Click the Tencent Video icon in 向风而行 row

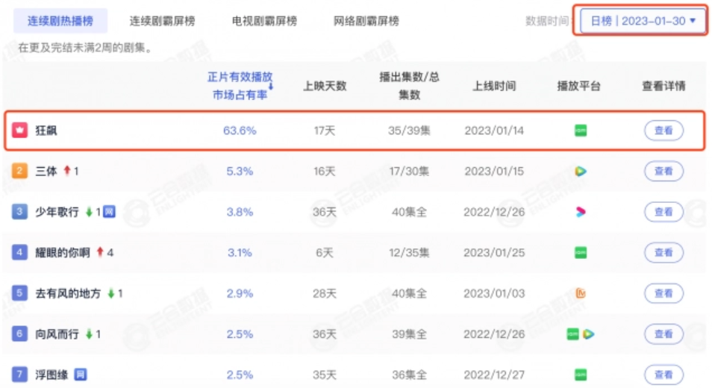589,334
